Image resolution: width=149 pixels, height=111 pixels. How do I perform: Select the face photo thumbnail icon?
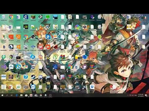pos(11,77)
